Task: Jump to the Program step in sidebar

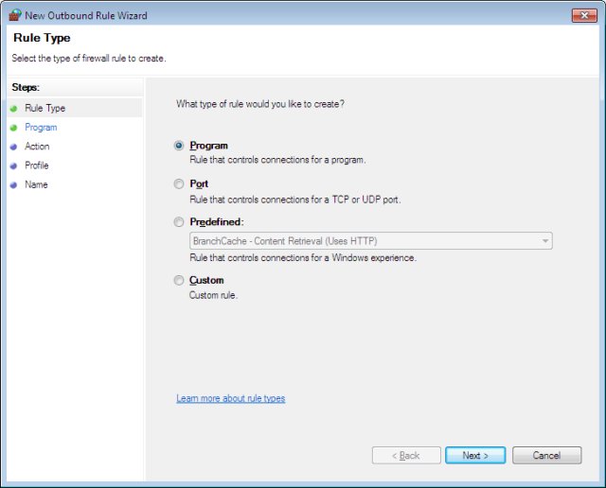Action: click(x=41, y=128)
